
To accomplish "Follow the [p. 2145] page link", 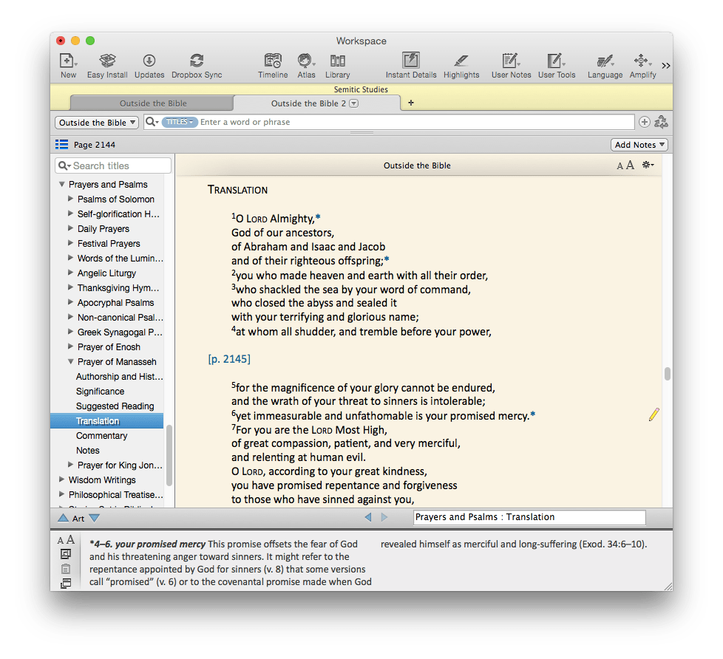I will [229, 359].
